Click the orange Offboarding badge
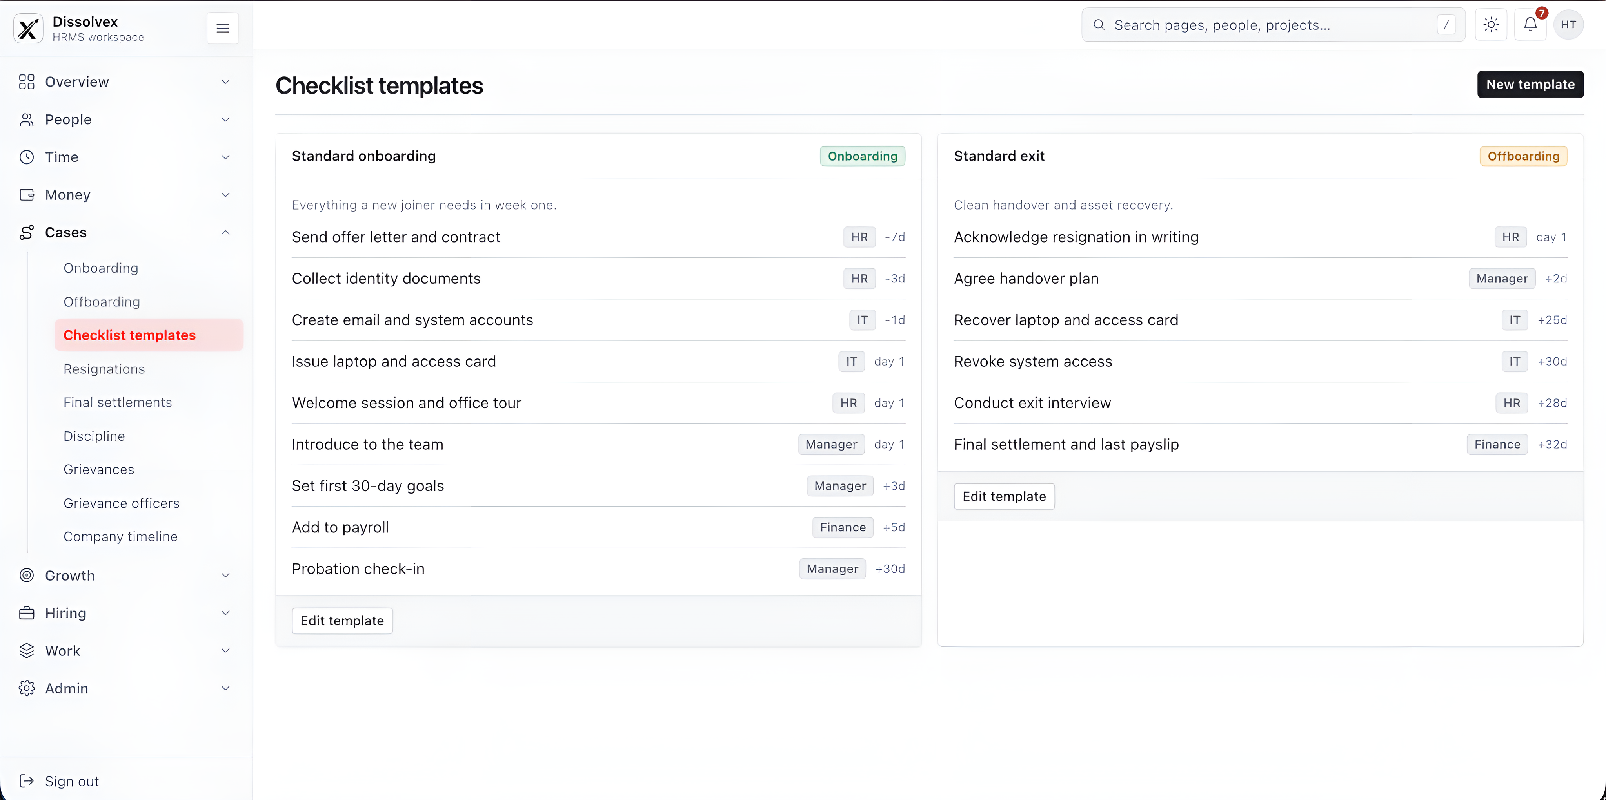This screenshot has height=800, width=1606. tap(1523, 156)
